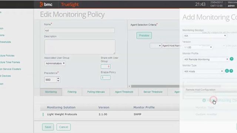Click into the policy Name field
The image size is (237, 133).
(x=80, y=30)
